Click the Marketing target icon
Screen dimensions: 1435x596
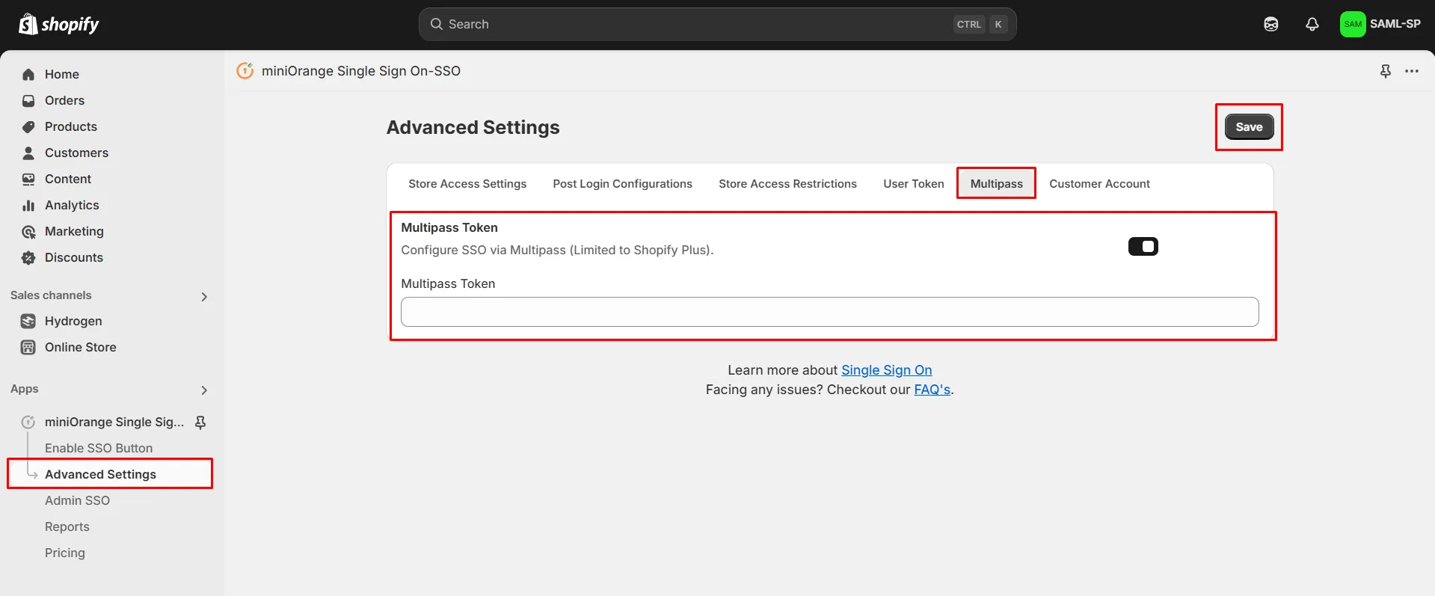point(28,231)
